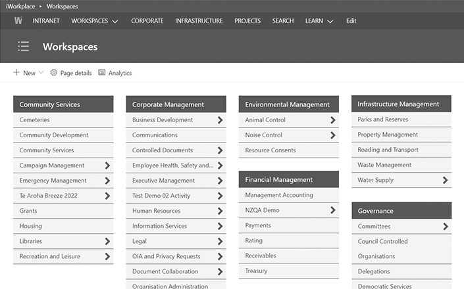Open the dropdown chevron next to New
464x289 pixels.
tap(41, 73)
